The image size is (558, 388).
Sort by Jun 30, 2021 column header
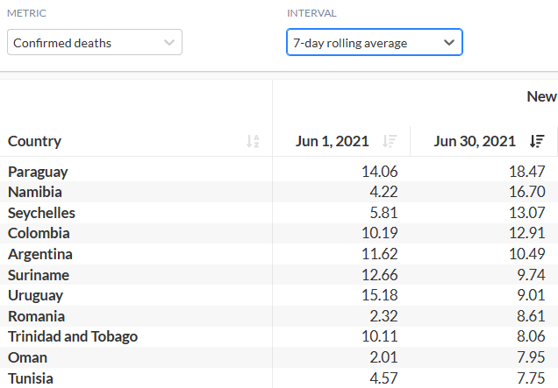point(475,141)
